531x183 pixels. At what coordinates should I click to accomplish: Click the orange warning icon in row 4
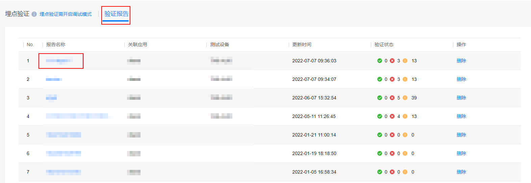click(x=405, y=116)
